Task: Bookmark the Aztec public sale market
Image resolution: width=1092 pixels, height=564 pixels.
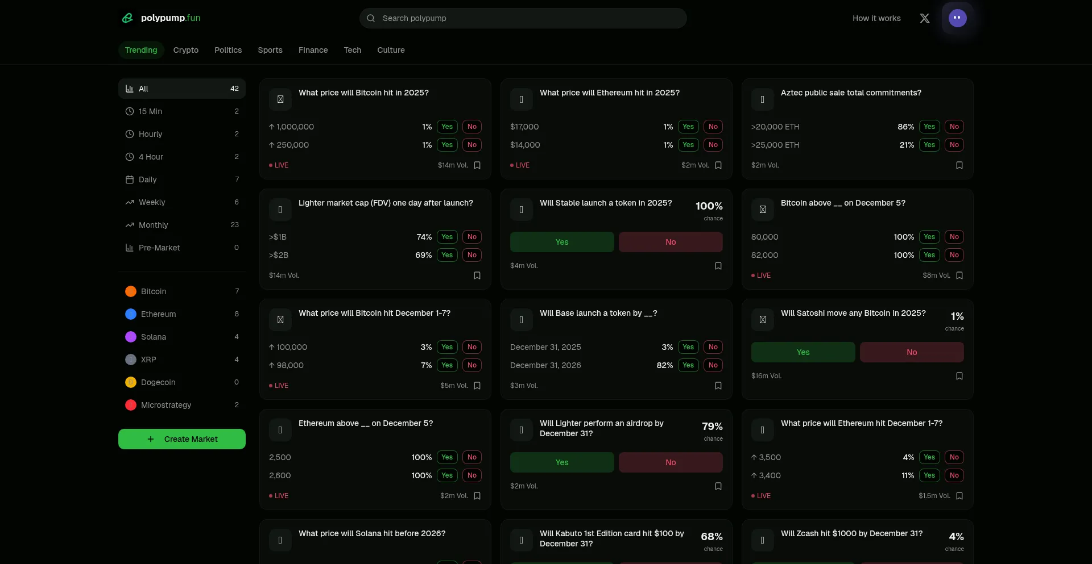Action: click(x=959, y=165)
